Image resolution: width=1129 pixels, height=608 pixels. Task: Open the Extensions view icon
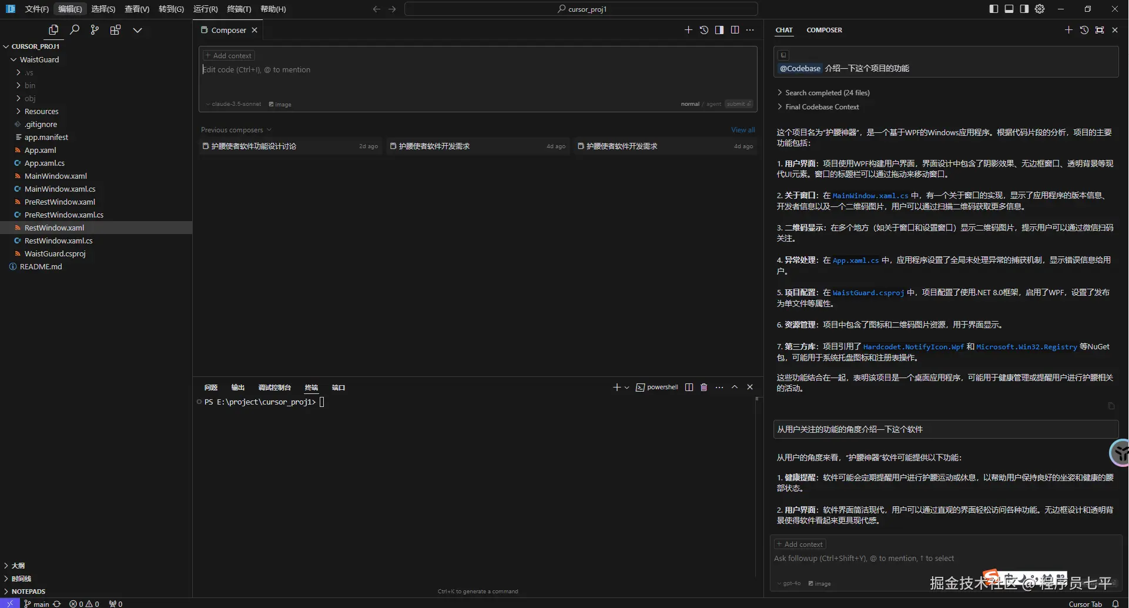point(115,30)
